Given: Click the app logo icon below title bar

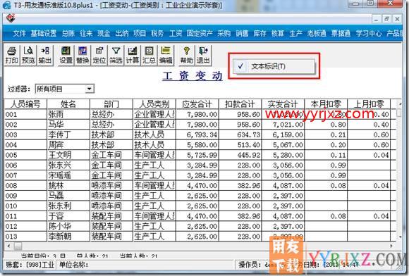Looking at the screenshot, I should tap(11, 19).
